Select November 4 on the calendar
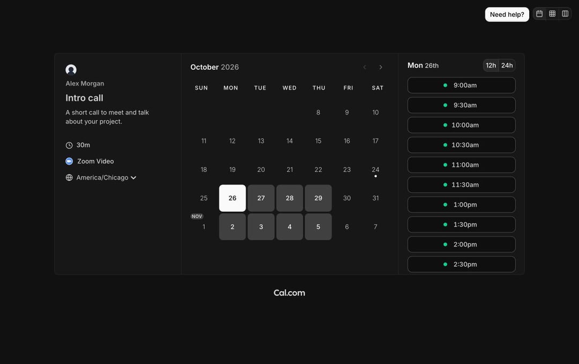Screen dimensions: 579x364 [289, 227]
